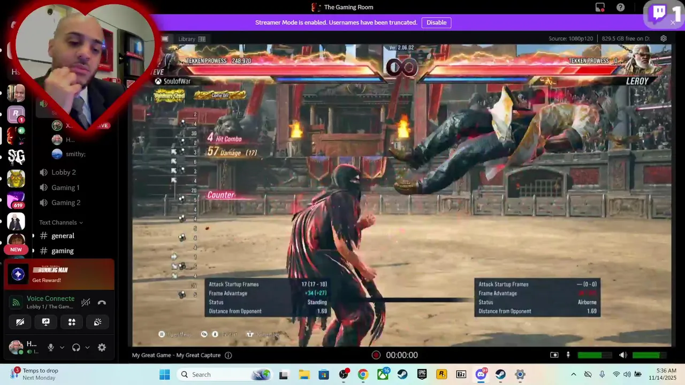
Task: Click the taskbar Search box
Action: (x=225, y=374)
